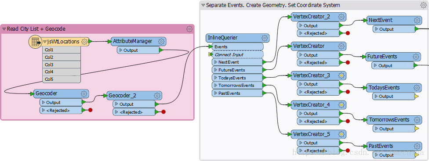Select Col5 attribute of jsWtLocations

coord(62,79)
